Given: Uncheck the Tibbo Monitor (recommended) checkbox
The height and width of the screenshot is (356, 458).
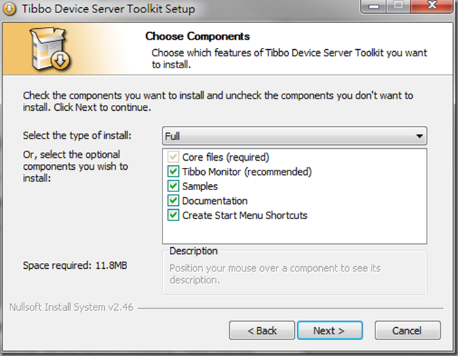Looking at the screenshot, I should pos(173,172).
